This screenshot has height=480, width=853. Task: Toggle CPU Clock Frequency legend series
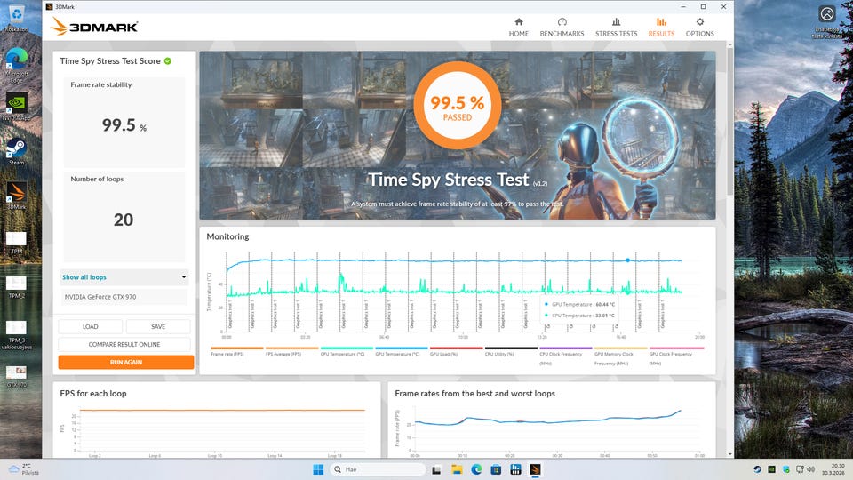[566, 356]
